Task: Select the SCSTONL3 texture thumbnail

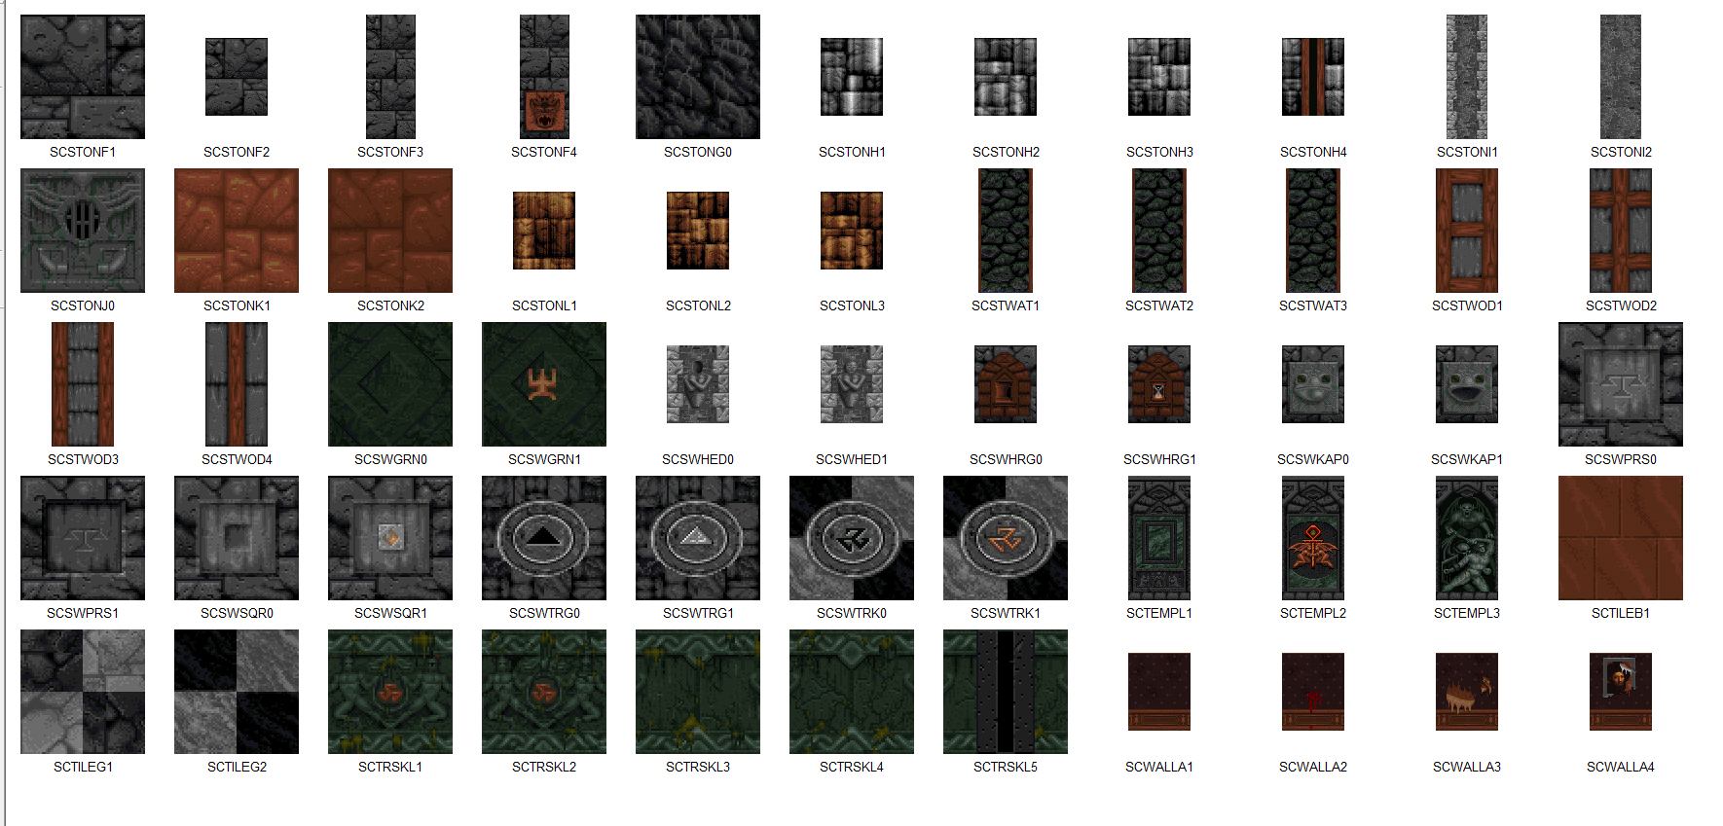Action: [x=852, y=231]
